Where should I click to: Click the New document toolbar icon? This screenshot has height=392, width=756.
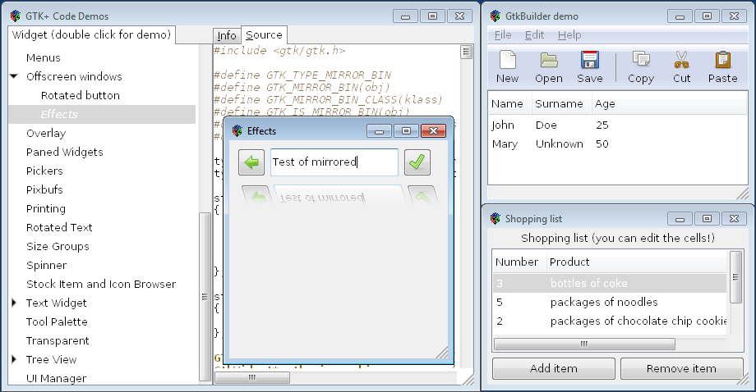(x=507, y=61)
